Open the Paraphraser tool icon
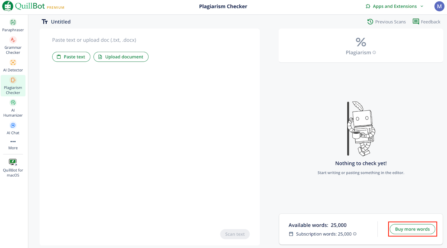Image resolution: width=447 pixels, height=248 pixels. click(x=13, y=22)
